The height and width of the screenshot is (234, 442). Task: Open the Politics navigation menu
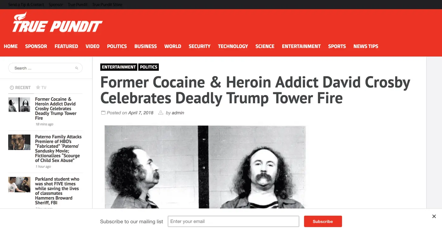pyautogui.click(x=117, y=46)
